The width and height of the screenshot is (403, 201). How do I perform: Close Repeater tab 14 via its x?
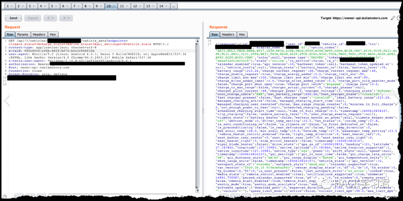point(166,6)
